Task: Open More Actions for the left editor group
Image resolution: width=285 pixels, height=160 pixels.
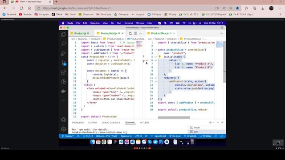Action: [x=141, y=33]
